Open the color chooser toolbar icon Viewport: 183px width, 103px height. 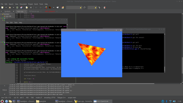click(63, 7)
